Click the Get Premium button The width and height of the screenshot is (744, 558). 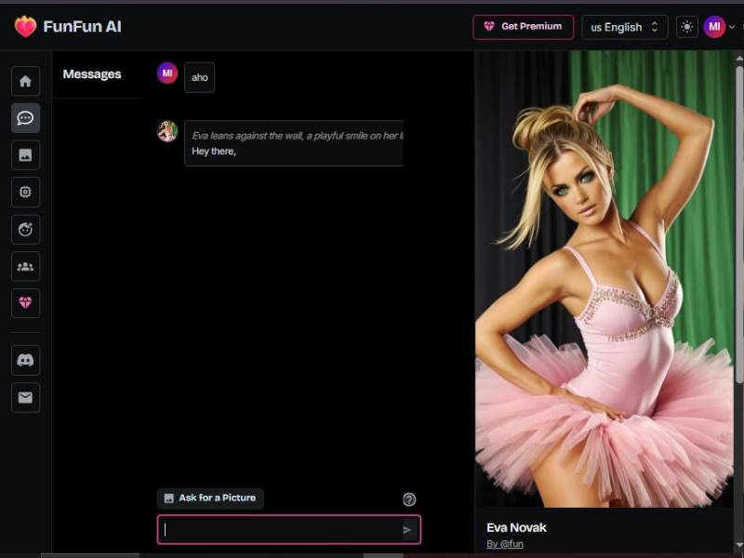[x=523, y=27]
